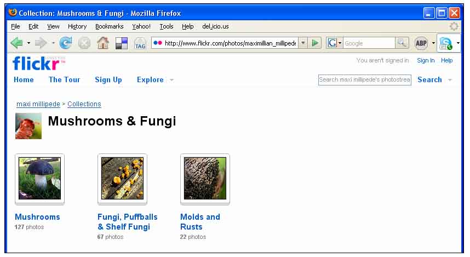The image size is (470, 257).
Task: Open the address bar URL history dropdown
Action: point(303,43)
